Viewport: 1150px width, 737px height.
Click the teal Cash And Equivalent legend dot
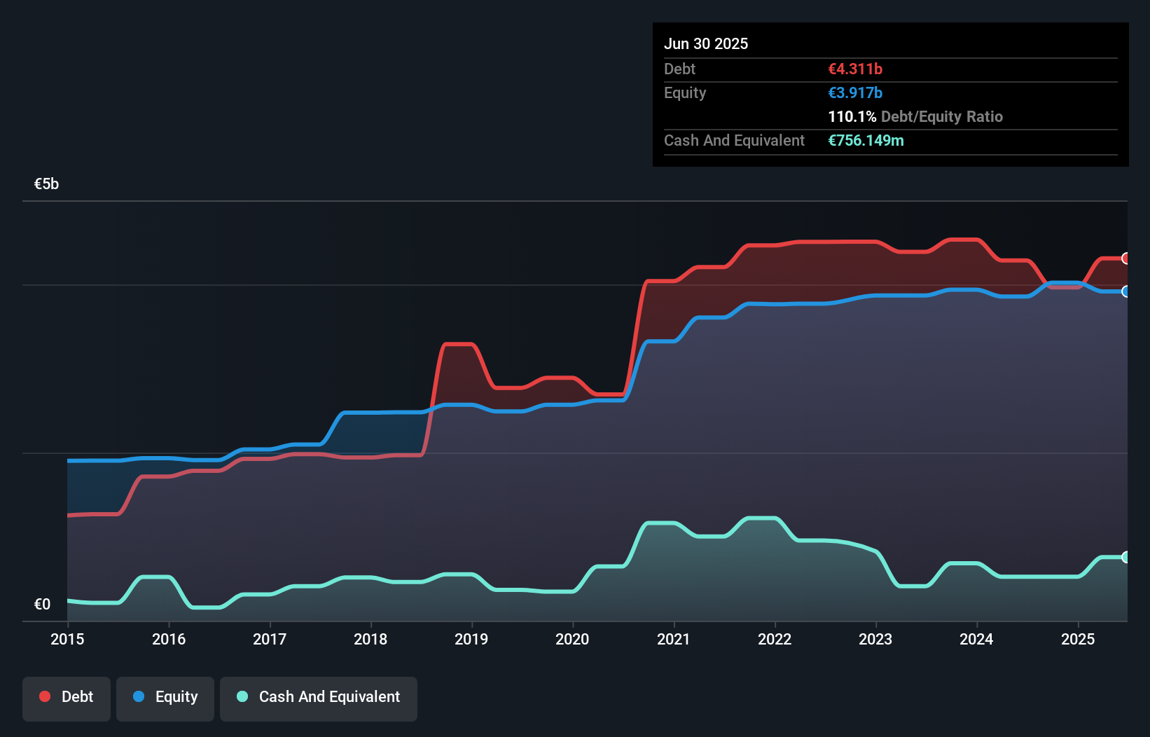point(242,696)
